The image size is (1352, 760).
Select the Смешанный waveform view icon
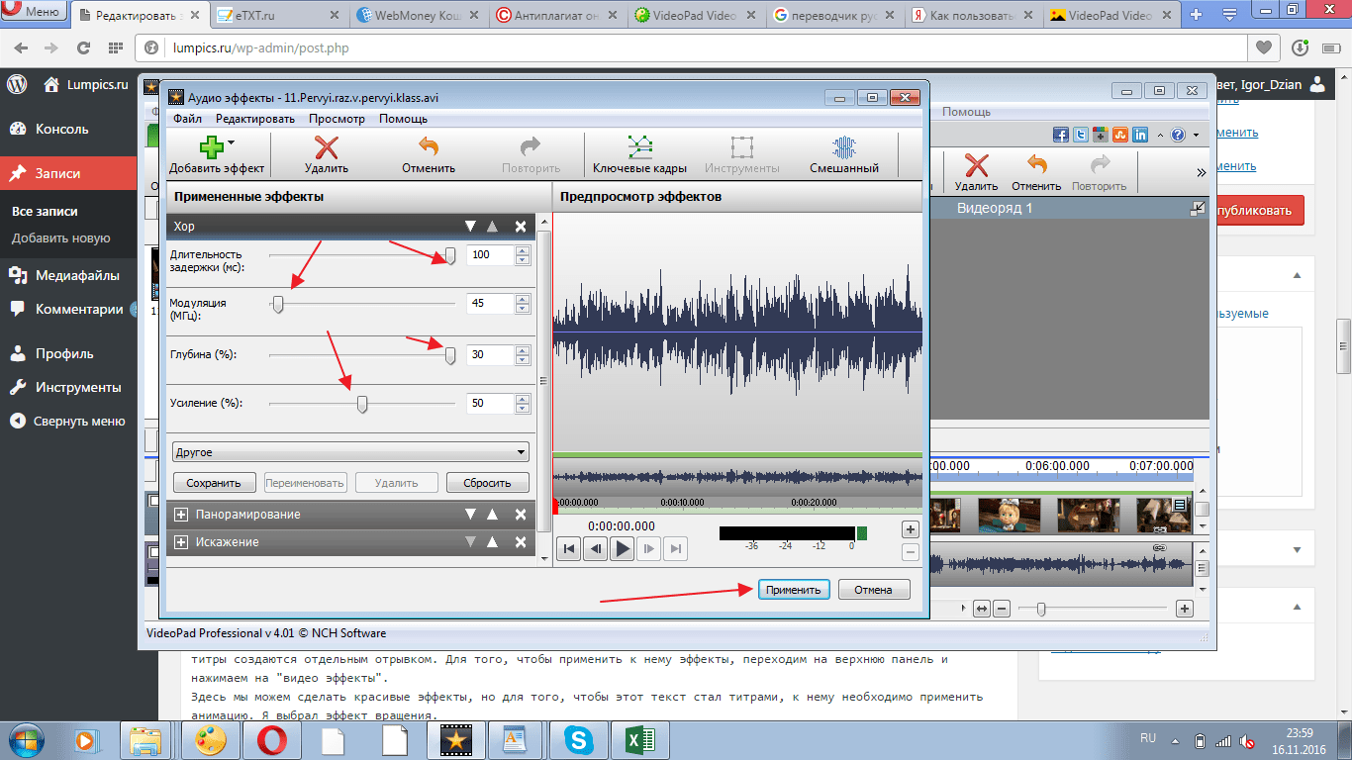pos(843,148)
